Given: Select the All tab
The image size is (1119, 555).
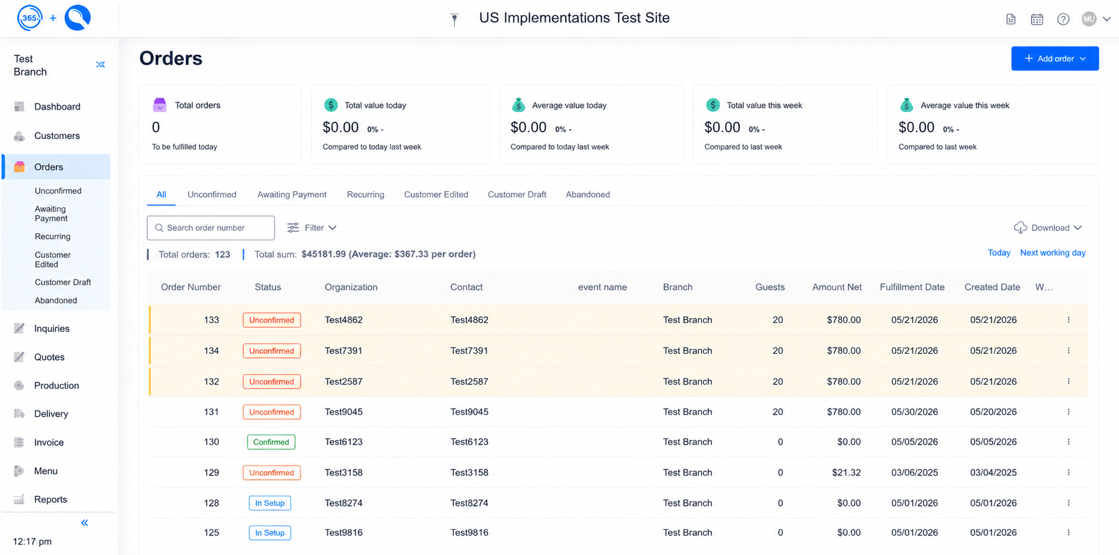Looking at the screenshot, I should (161, 194).
